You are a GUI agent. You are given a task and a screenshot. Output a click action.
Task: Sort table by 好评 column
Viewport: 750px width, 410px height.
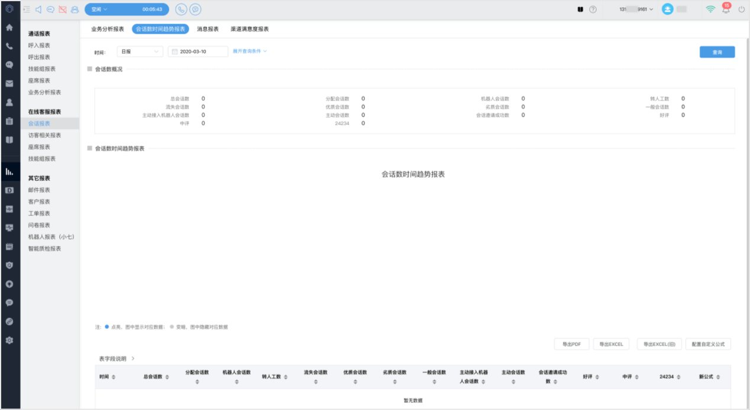597,377
